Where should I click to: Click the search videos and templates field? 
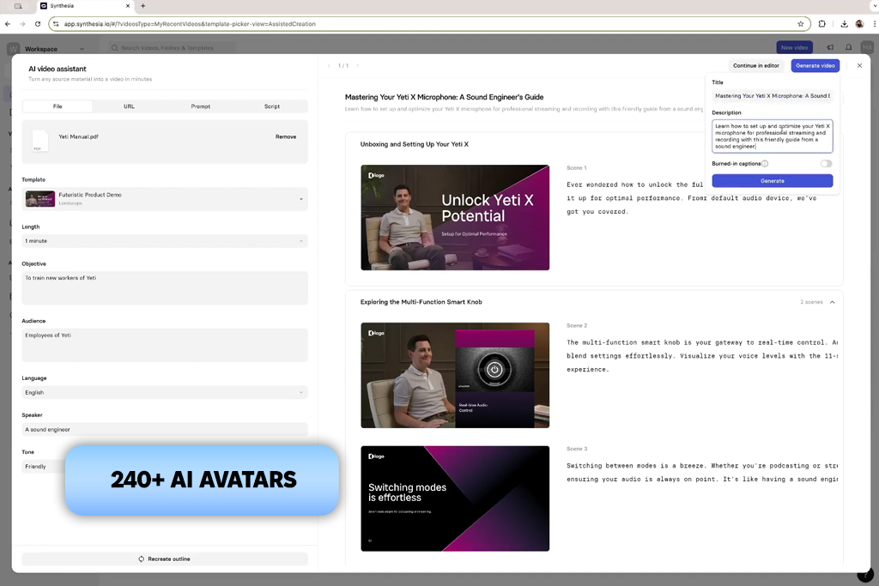[171, 48]
